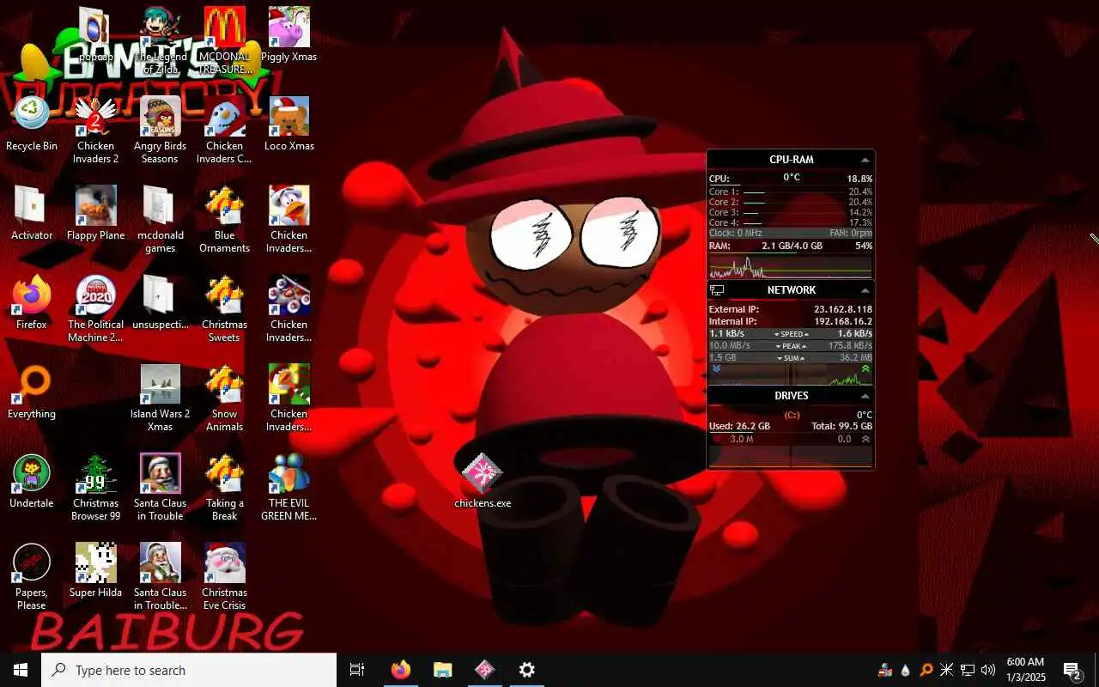
Task: Select the popcap desktop icon
Action: [x=96, y=35]
